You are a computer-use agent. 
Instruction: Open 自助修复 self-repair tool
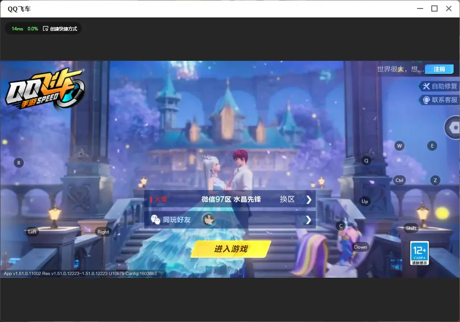tap(439, 86)
